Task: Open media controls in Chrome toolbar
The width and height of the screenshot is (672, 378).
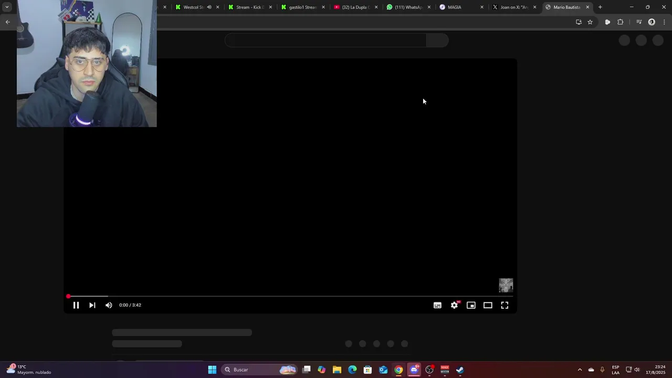Action: pyautogui.click(x=639, y=22)
